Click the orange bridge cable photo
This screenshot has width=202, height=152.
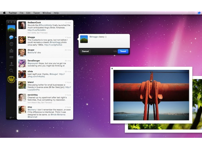tap(151, 95)
